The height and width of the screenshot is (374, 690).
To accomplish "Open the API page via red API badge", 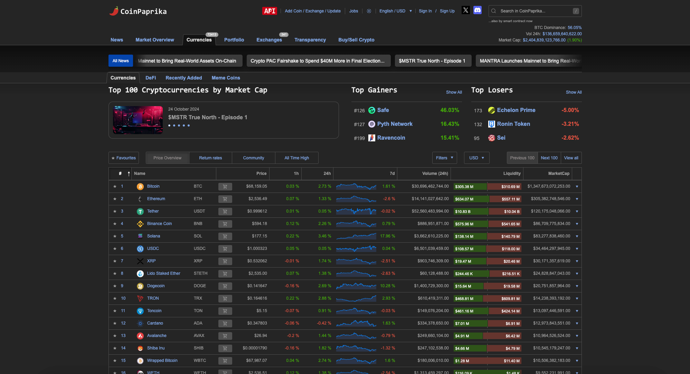I will click(269, 11).
